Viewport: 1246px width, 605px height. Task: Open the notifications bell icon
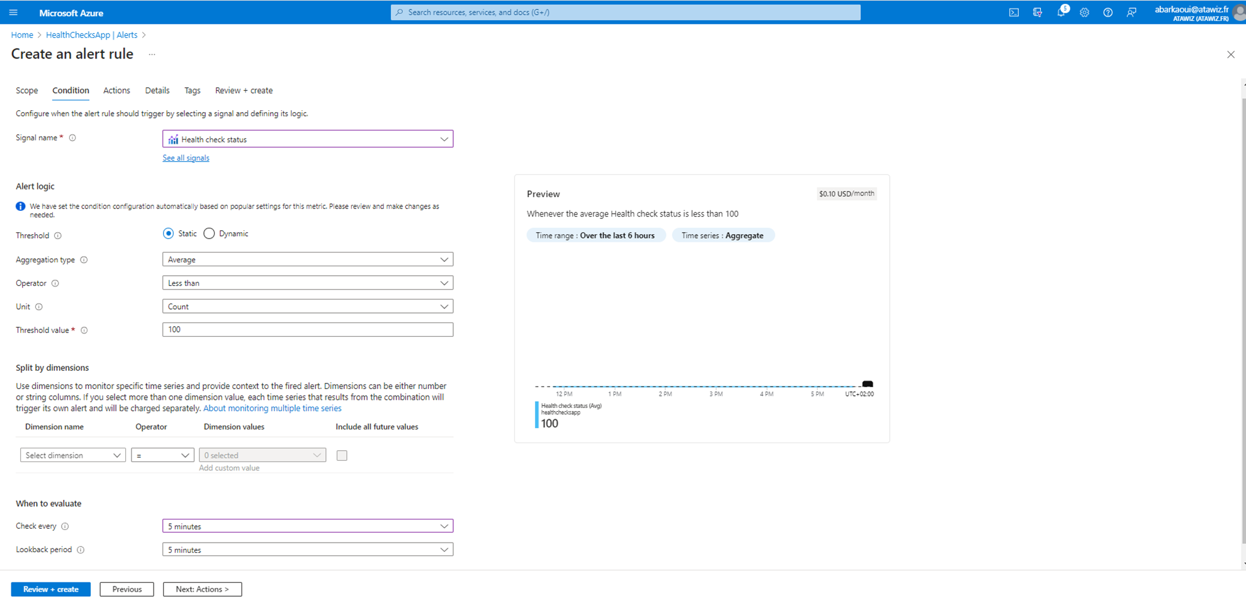tap(1061, 13)
